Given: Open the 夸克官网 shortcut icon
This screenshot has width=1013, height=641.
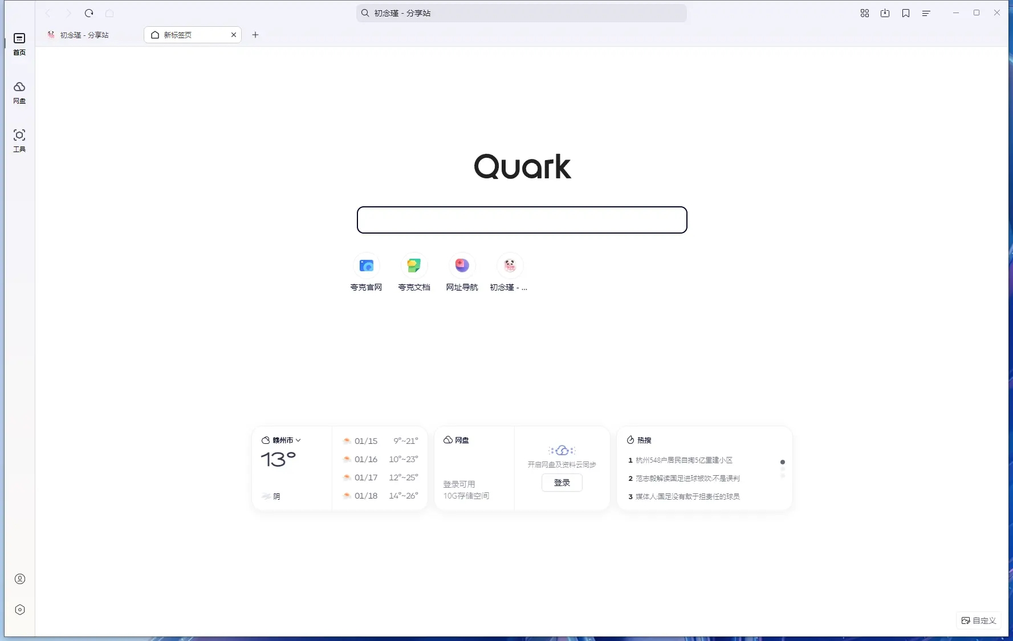Looking at the screenshot, I should pyautogui.click(x=367, y=266).
